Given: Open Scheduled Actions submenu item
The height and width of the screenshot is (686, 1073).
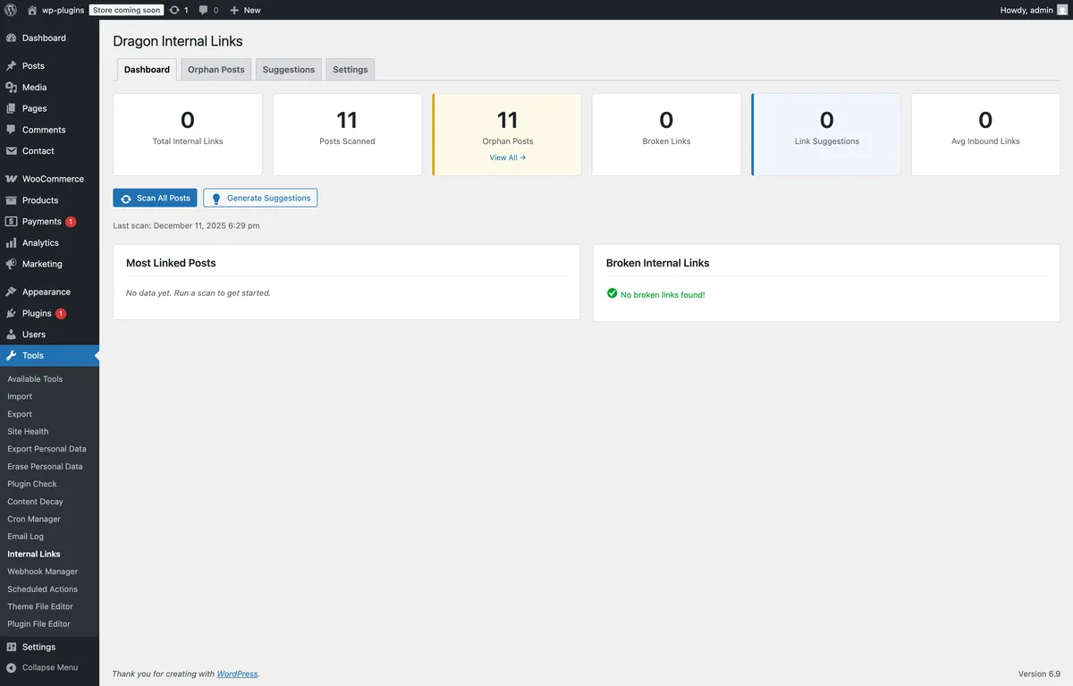Looking at the screenshot, I should coord(42,589).
